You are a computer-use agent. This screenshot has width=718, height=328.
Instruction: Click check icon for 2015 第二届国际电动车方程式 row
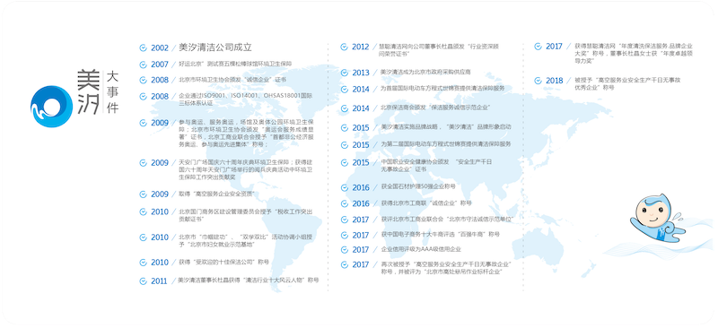[x=344, y=144]
